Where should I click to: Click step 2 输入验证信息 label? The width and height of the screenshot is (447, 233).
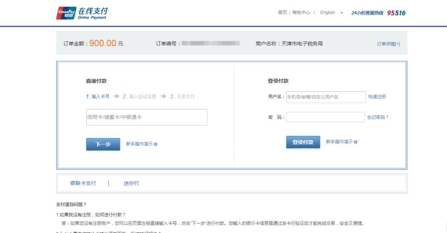[x=139, y=96]
